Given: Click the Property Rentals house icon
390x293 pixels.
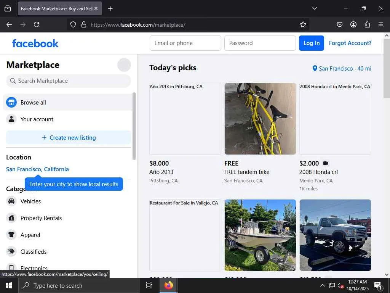Looking at the screenshot, I should (x=11, y=218).
